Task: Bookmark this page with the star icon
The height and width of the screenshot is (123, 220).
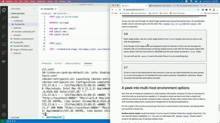Action: point(198,10)
